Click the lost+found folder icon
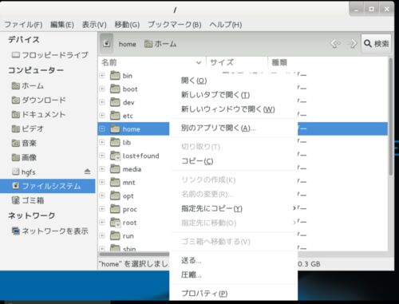The image size is (399, 304). 115,156
